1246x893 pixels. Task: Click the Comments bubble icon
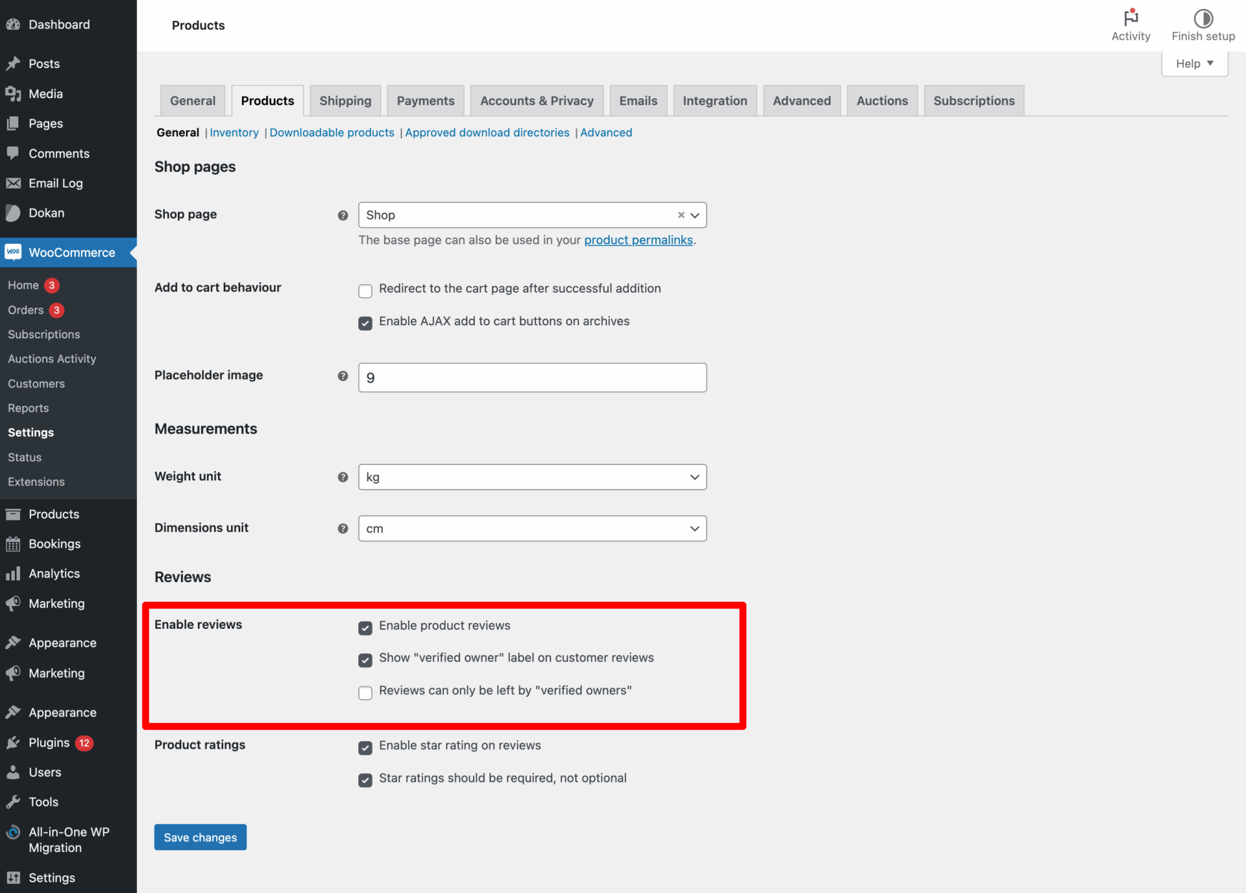[x=13, y=153]
